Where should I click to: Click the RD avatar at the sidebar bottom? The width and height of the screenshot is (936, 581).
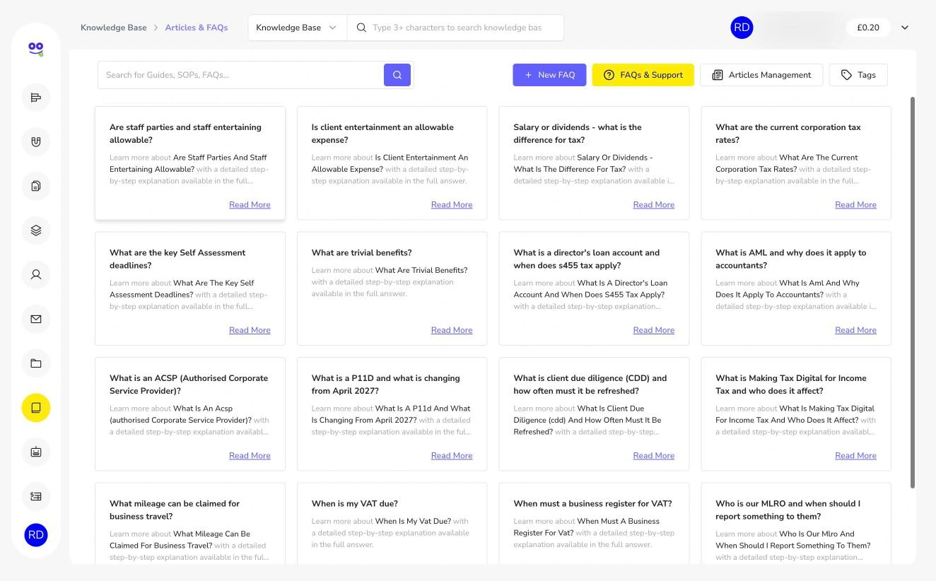coord(36,535)
